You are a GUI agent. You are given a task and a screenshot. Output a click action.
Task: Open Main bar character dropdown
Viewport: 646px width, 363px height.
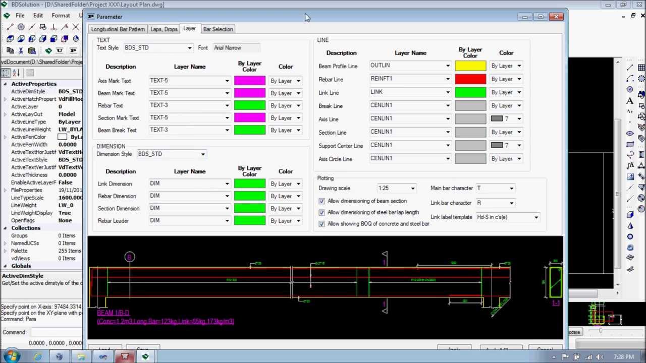511,189
